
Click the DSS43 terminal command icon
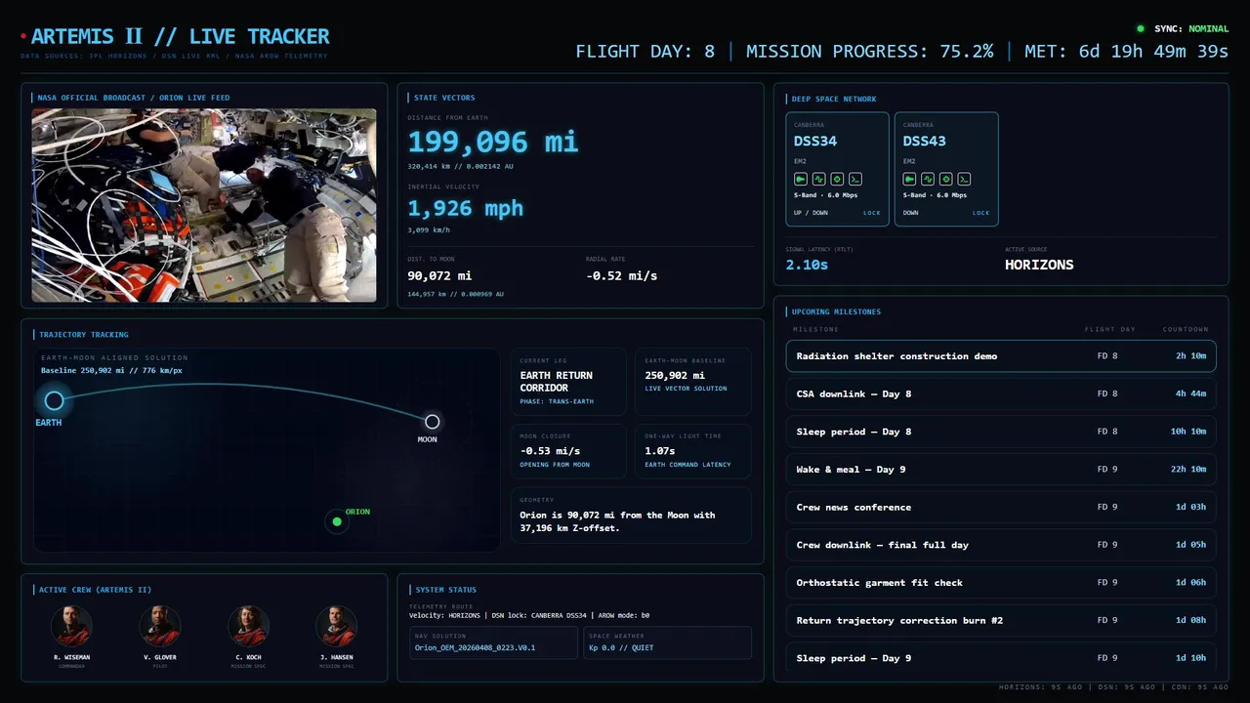(x=964, y=179)
